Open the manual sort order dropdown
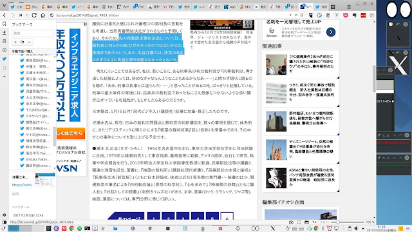The width and height of the screenshot is (412, 232). pos(32,52)
